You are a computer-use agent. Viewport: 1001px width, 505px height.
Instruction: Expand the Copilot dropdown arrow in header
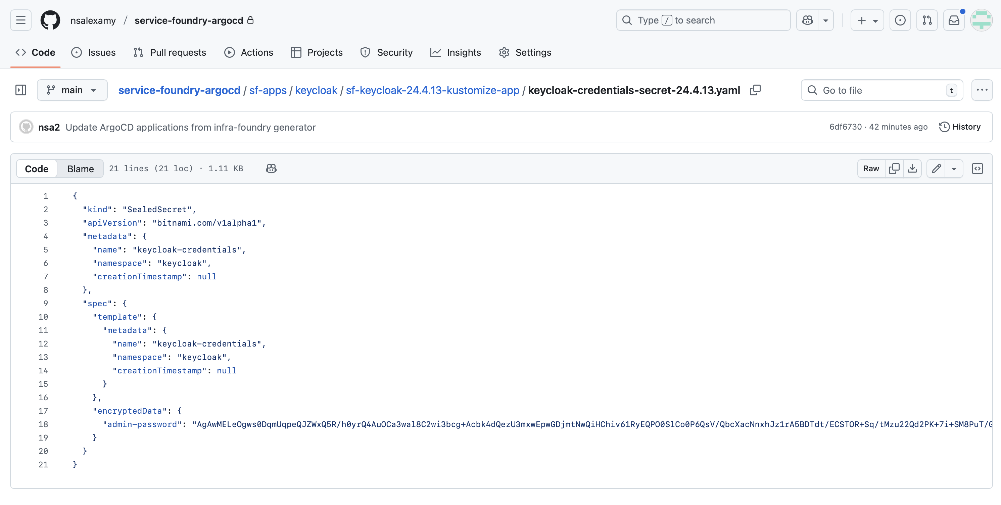point(826,20)
